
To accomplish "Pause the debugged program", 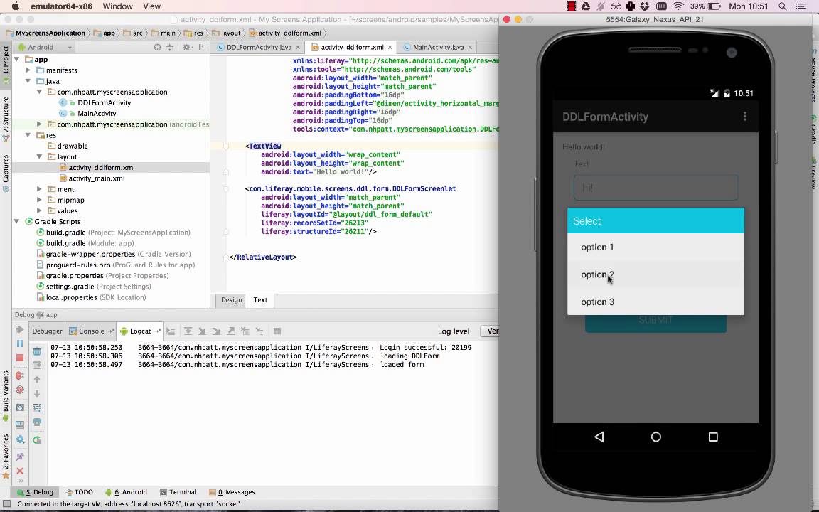I will pyautogui.click(x=20, y=343).
